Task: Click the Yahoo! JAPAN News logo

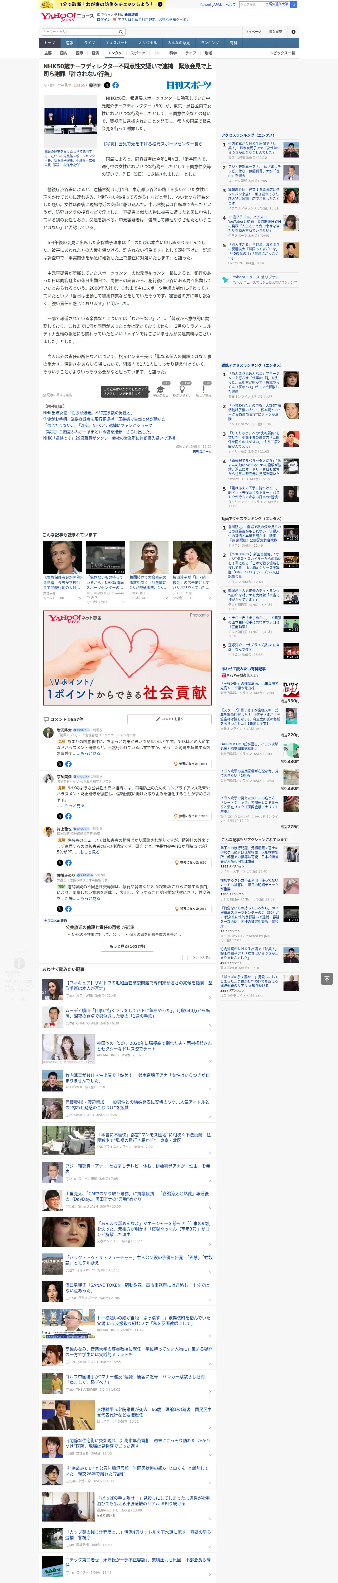Action: [67, 17]
